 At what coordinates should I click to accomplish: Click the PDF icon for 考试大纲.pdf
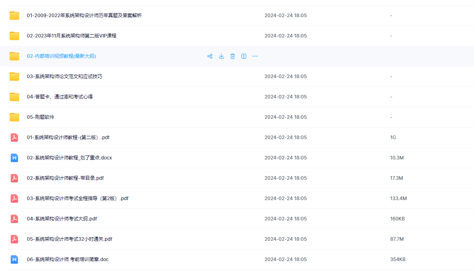click(14, 219)
